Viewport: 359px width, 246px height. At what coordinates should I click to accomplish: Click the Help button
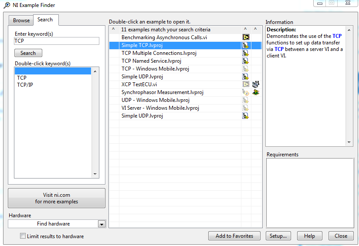(x=309, y=236)
